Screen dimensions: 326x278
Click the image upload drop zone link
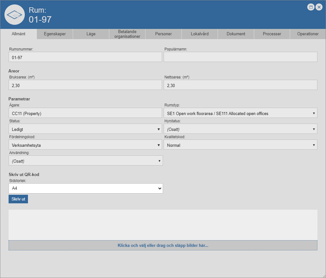click(163, 246)
